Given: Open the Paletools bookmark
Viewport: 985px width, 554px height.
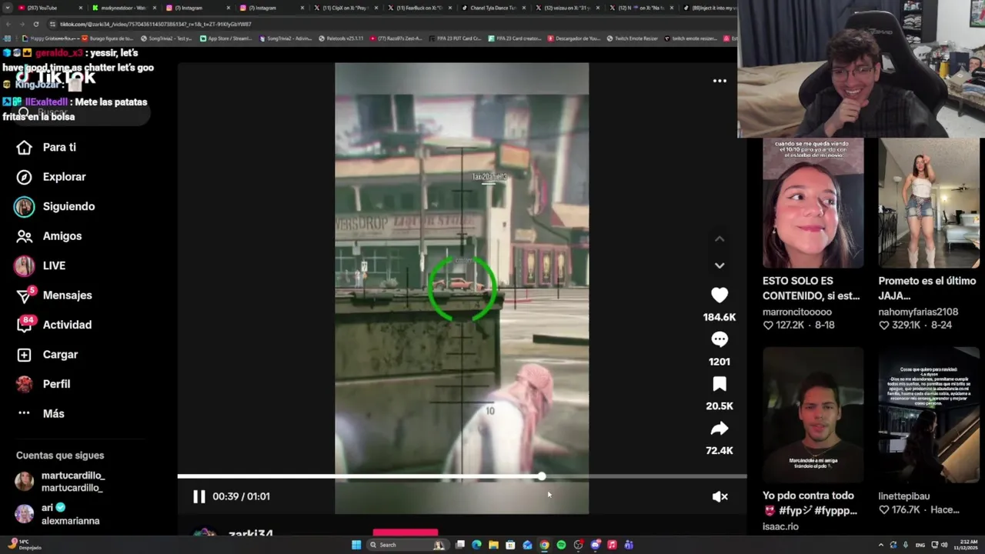Looking at the screenshot, I should tap(341, 38).
